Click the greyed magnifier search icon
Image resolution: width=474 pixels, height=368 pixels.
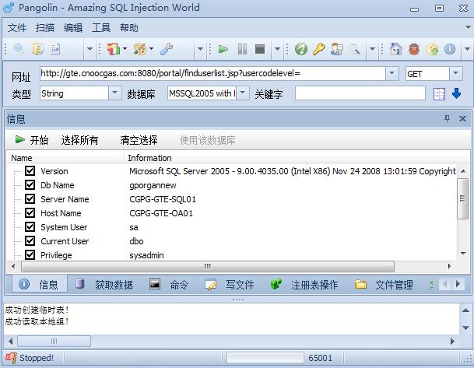pyautogui.click(x=355, y=49)
